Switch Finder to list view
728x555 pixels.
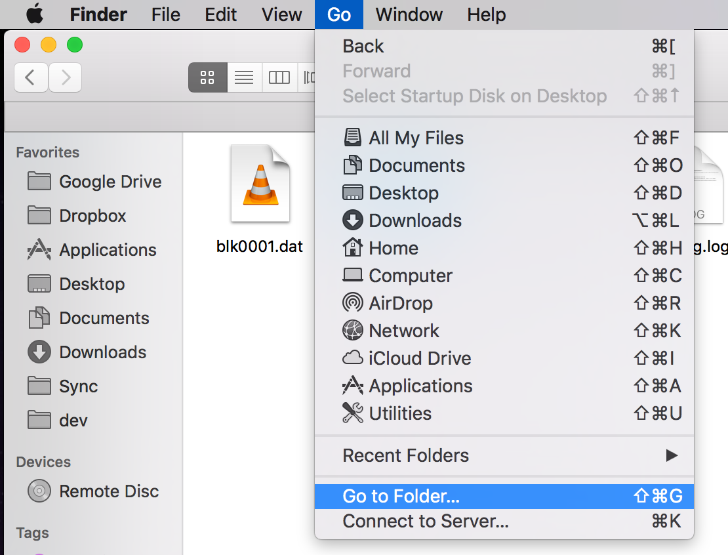[x=244, y=78]
